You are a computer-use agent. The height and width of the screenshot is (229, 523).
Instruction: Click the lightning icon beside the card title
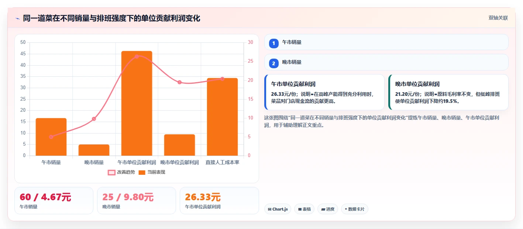click(17, 18)
